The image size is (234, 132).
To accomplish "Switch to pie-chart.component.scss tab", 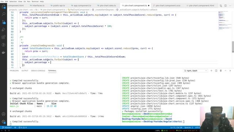I will coord(167,5).
